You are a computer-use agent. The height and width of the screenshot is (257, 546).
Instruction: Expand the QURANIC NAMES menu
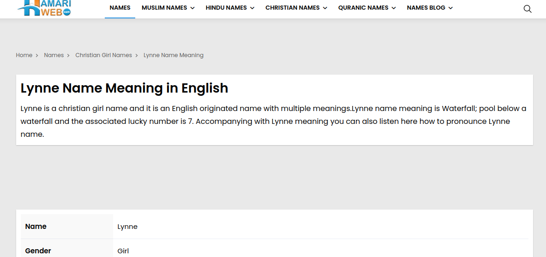point(367,8)
